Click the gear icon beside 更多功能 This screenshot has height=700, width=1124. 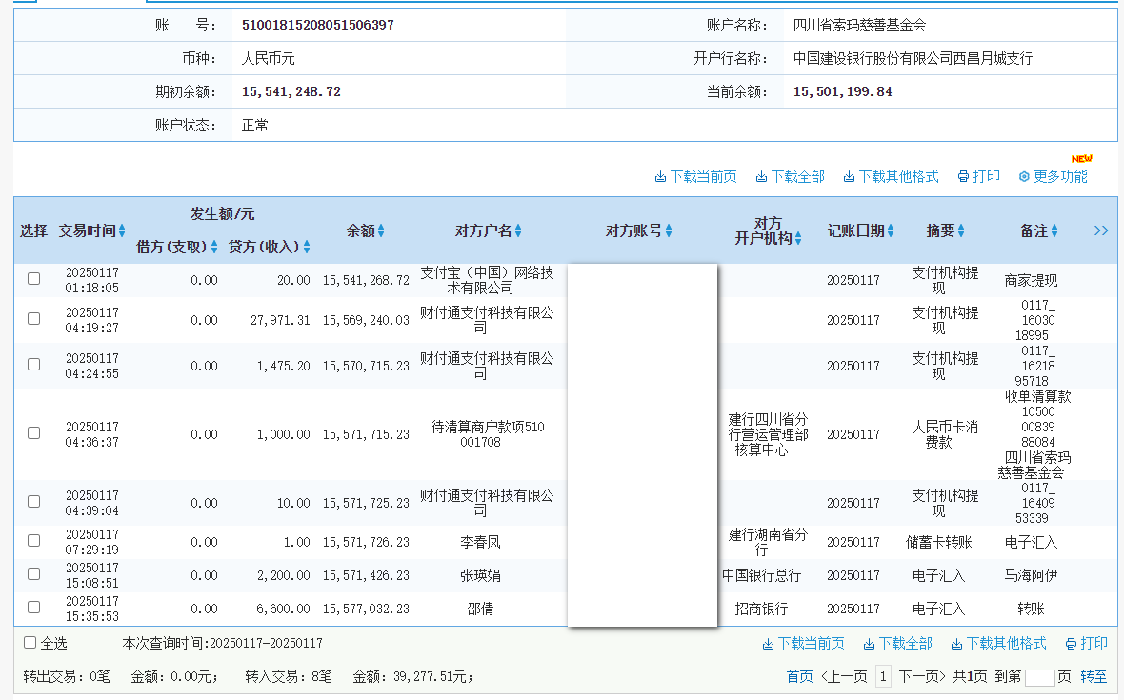click(1024, 177)
